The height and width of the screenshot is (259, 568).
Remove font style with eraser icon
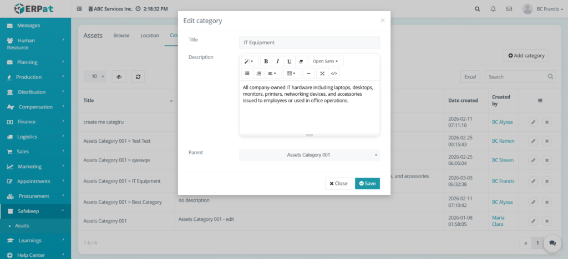click(x=301, y=61)
